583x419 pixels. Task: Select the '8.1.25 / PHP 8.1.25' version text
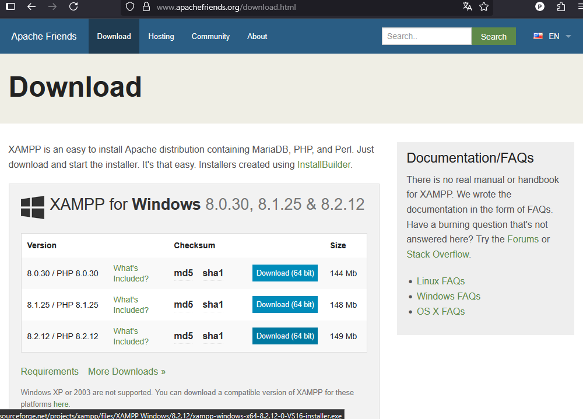pyautogui.click(x=62, y=305)
